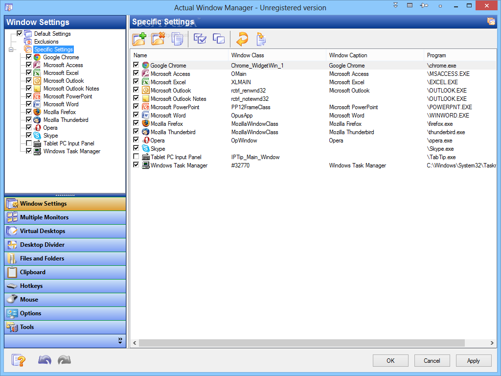Click the redo arrow icon at bottom
501x376 pixels.
click(x=64, y=360)
